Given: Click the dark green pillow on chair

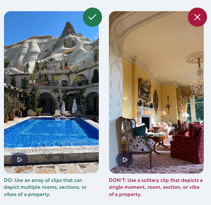Looking at the screenshot, I should coord(140,131).
